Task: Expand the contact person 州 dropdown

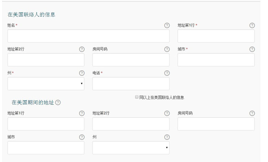Action: pos(46,84)
